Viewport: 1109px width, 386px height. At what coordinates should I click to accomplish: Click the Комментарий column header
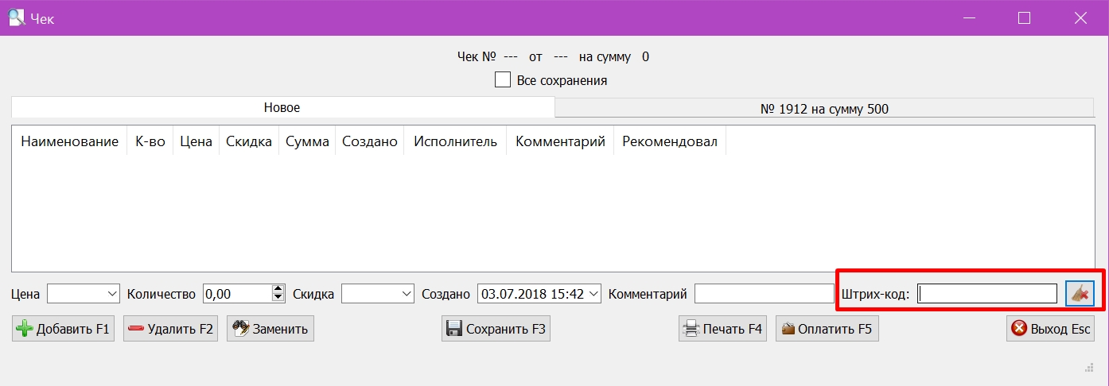[560, 141]
